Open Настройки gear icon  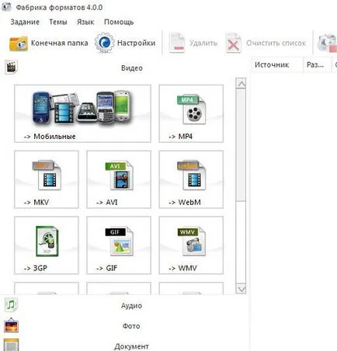click(104, 43)
